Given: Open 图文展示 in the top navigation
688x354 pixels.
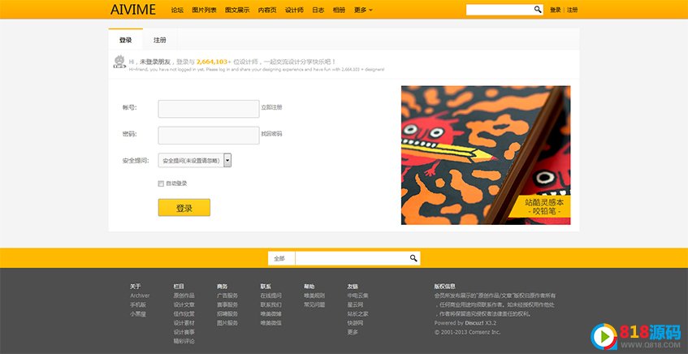Looking at the screenshot, I should click(237, 10).
